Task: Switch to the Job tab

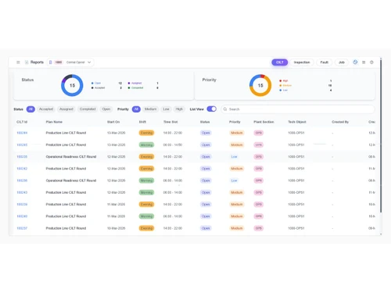Action: (342, 63)
